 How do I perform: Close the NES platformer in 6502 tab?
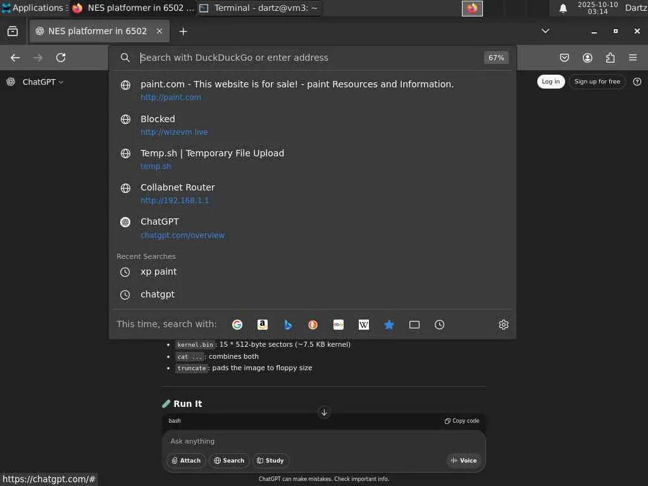pos(159,32)
